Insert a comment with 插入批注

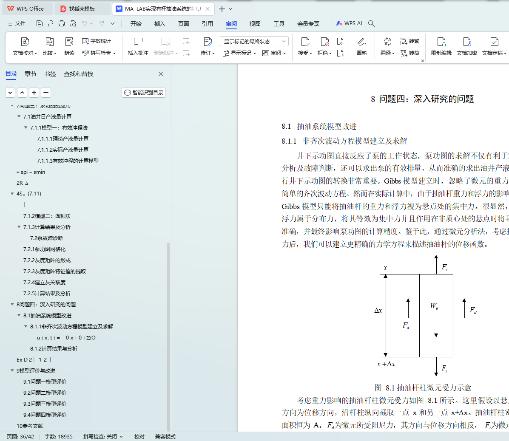click(138, 46)
